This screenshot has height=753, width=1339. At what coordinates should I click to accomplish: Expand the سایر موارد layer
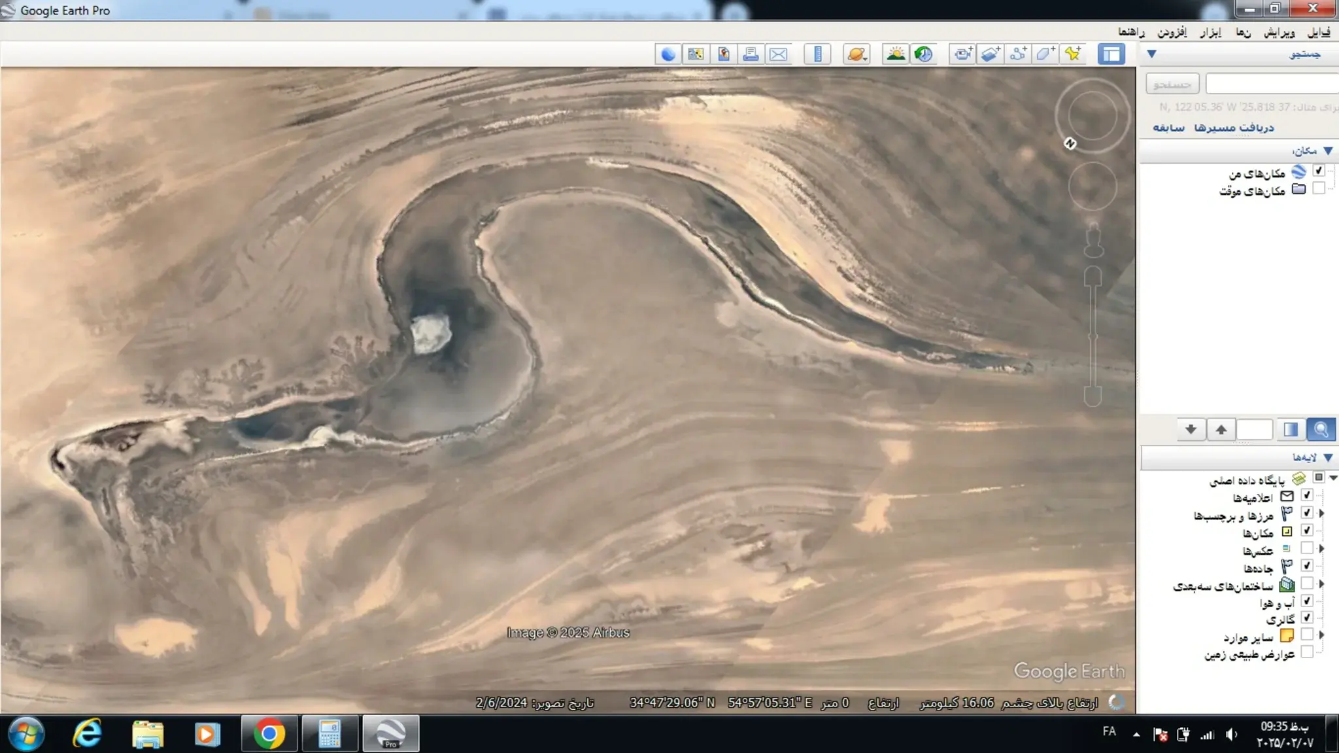[x=1321, y=635]
